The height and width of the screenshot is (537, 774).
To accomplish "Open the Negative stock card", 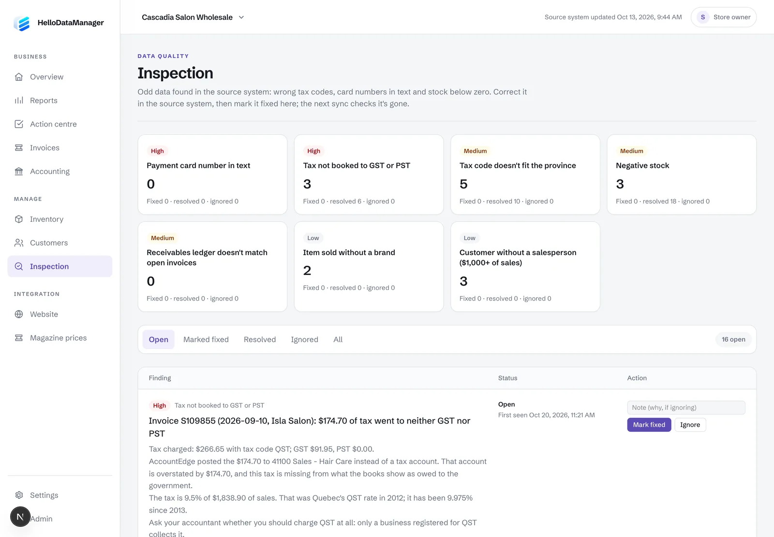I will [682, 174].
